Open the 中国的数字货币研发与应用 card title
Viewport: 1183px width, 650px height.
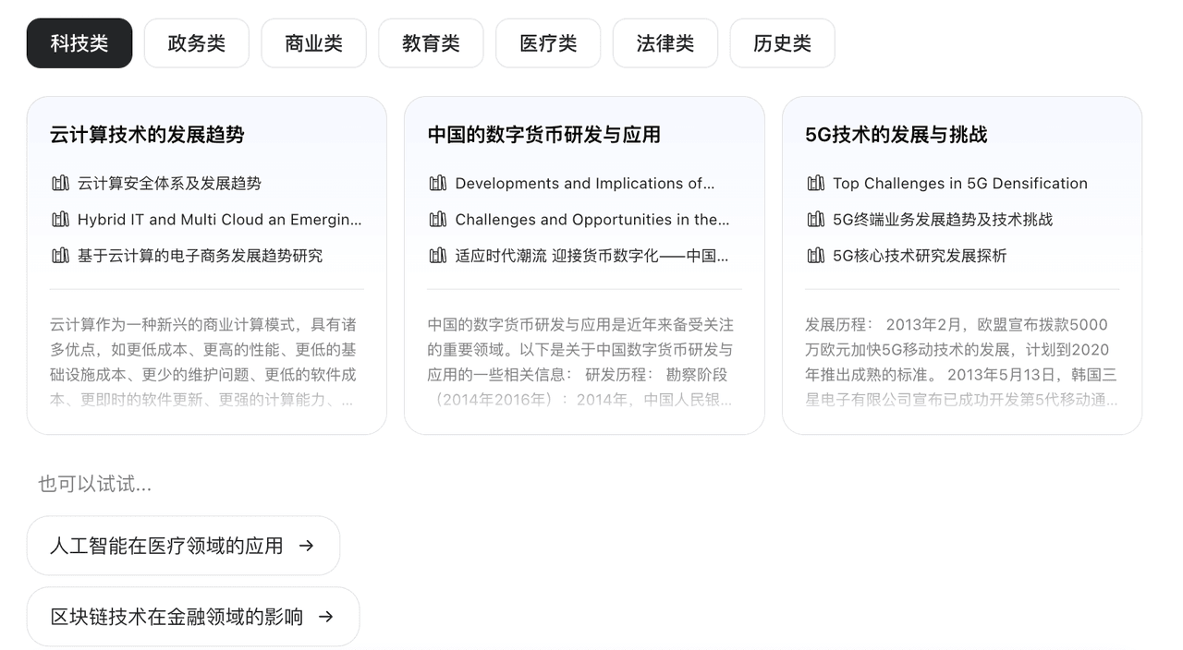coord(543,135)
